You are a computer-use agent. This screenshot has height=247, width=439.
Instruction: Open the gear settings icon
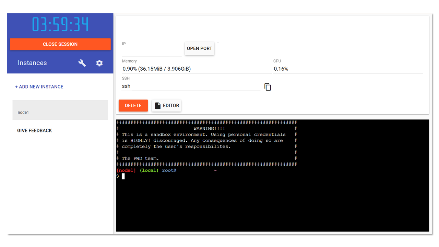coord(99,63)
